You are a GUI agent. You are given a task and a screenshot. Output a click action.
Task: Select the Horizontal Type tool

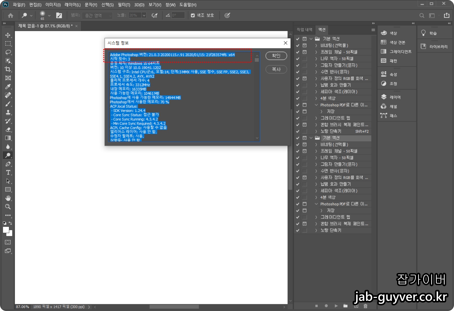8,172
